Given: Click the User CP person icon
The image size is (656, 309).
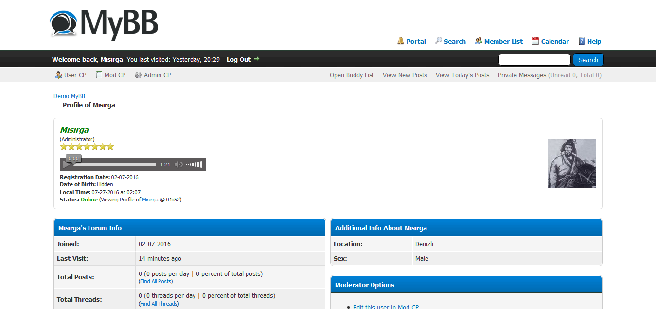Looking at the screenshot, I should coord(58,75).
